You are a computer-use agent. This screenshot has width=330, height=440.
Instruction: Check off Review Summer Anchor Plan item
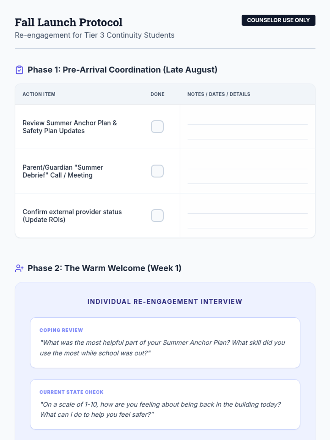[x=157, y=127]
